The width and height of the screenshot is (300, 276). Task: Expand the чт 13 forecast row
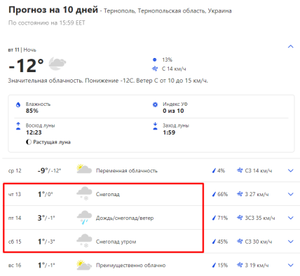pyautogui.click(x=290, y=194)
